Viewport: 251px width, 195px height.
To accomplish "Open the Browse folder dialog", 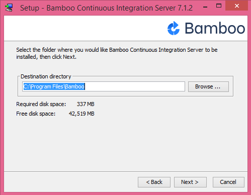I will [x=208, y=86].
